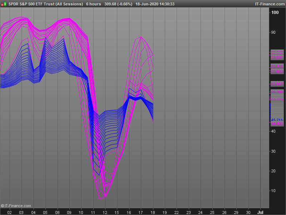286x215 pixels.
Task: Click date label 25 on the time axis
Action: pos(212,212)
